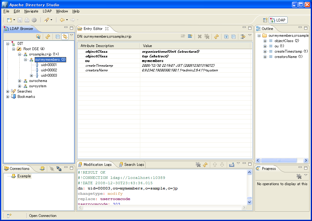
Task: Click New Connection icon in Connections panel
Action: [x=42, y=169]
